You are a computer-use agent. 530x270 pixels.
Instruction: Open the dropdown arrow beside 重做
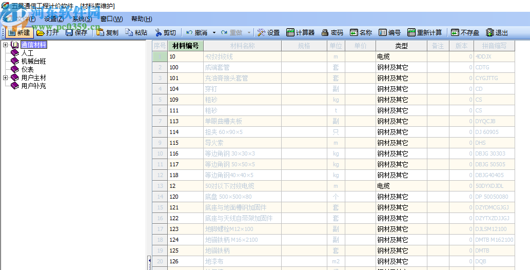pyautogui.click(x=249, y=32)
